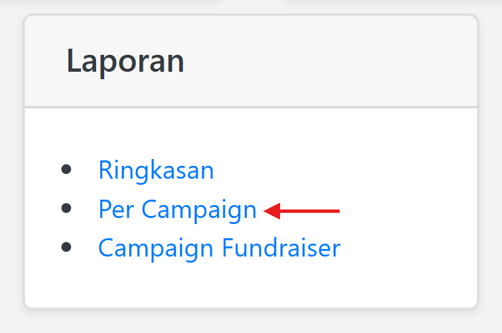This screenshot has height=333, width=502.
Task: Click blank card area below Campaign Fundraiser
Action: (x=251, y=284)
